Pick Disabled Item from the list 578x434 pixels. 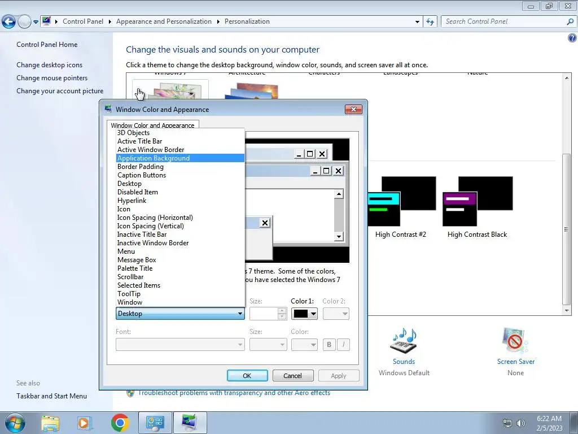(180, 192)
